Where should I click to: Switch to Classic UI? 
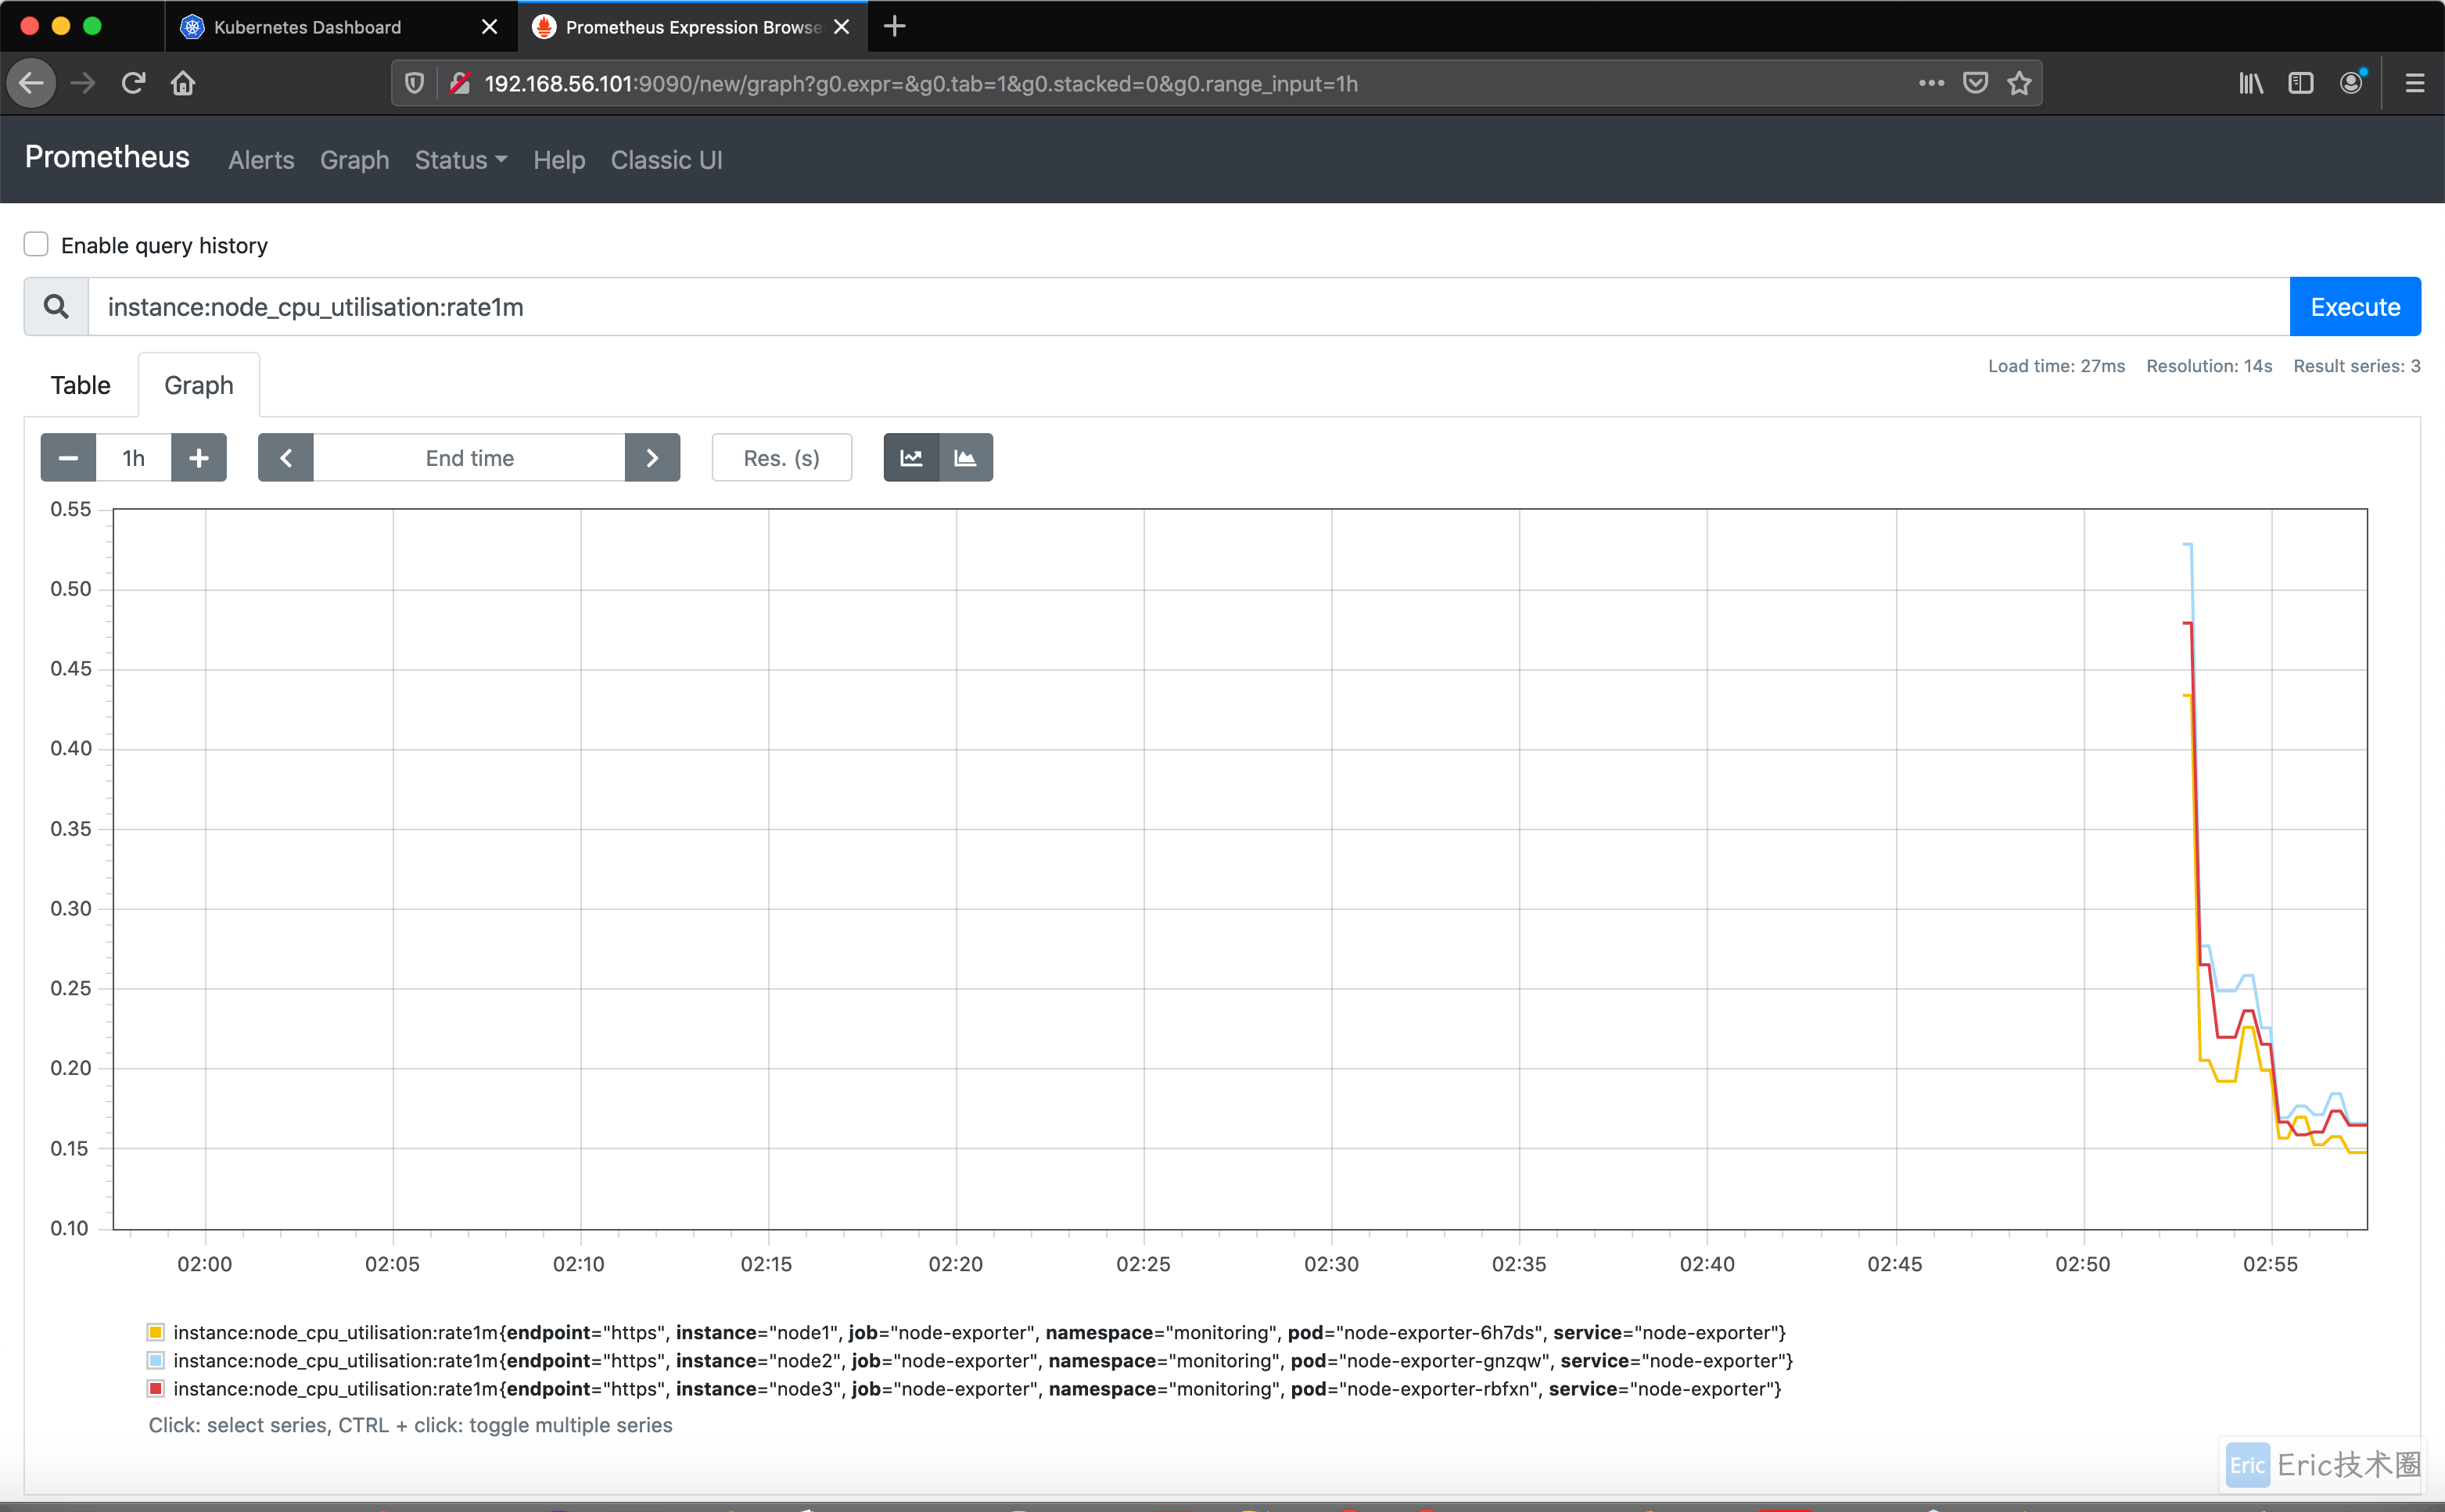click(x=666, y=160)
